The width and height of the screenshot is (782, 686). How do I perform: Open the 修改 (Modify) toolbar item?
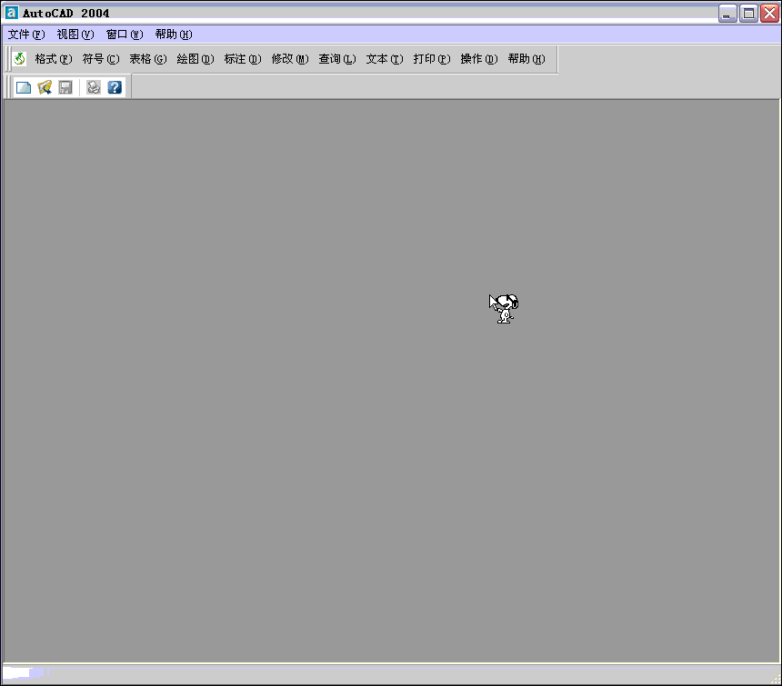[x=289, y=58]
